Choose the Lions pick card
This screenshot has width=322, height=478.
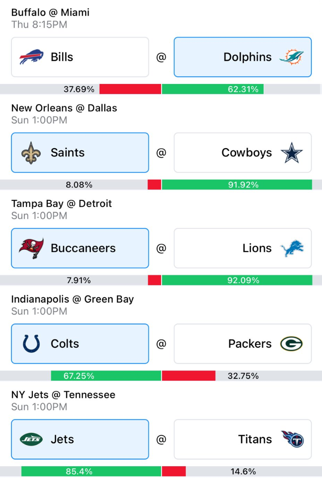pyautogui.click(x=243, y=248)
